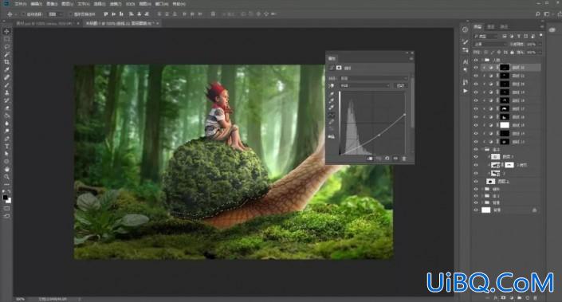Image resolution: width=562 pixels, height=302 pixels.
Task: Open the collapsed Actions panel play icon
Action: (x=465, y=91)
